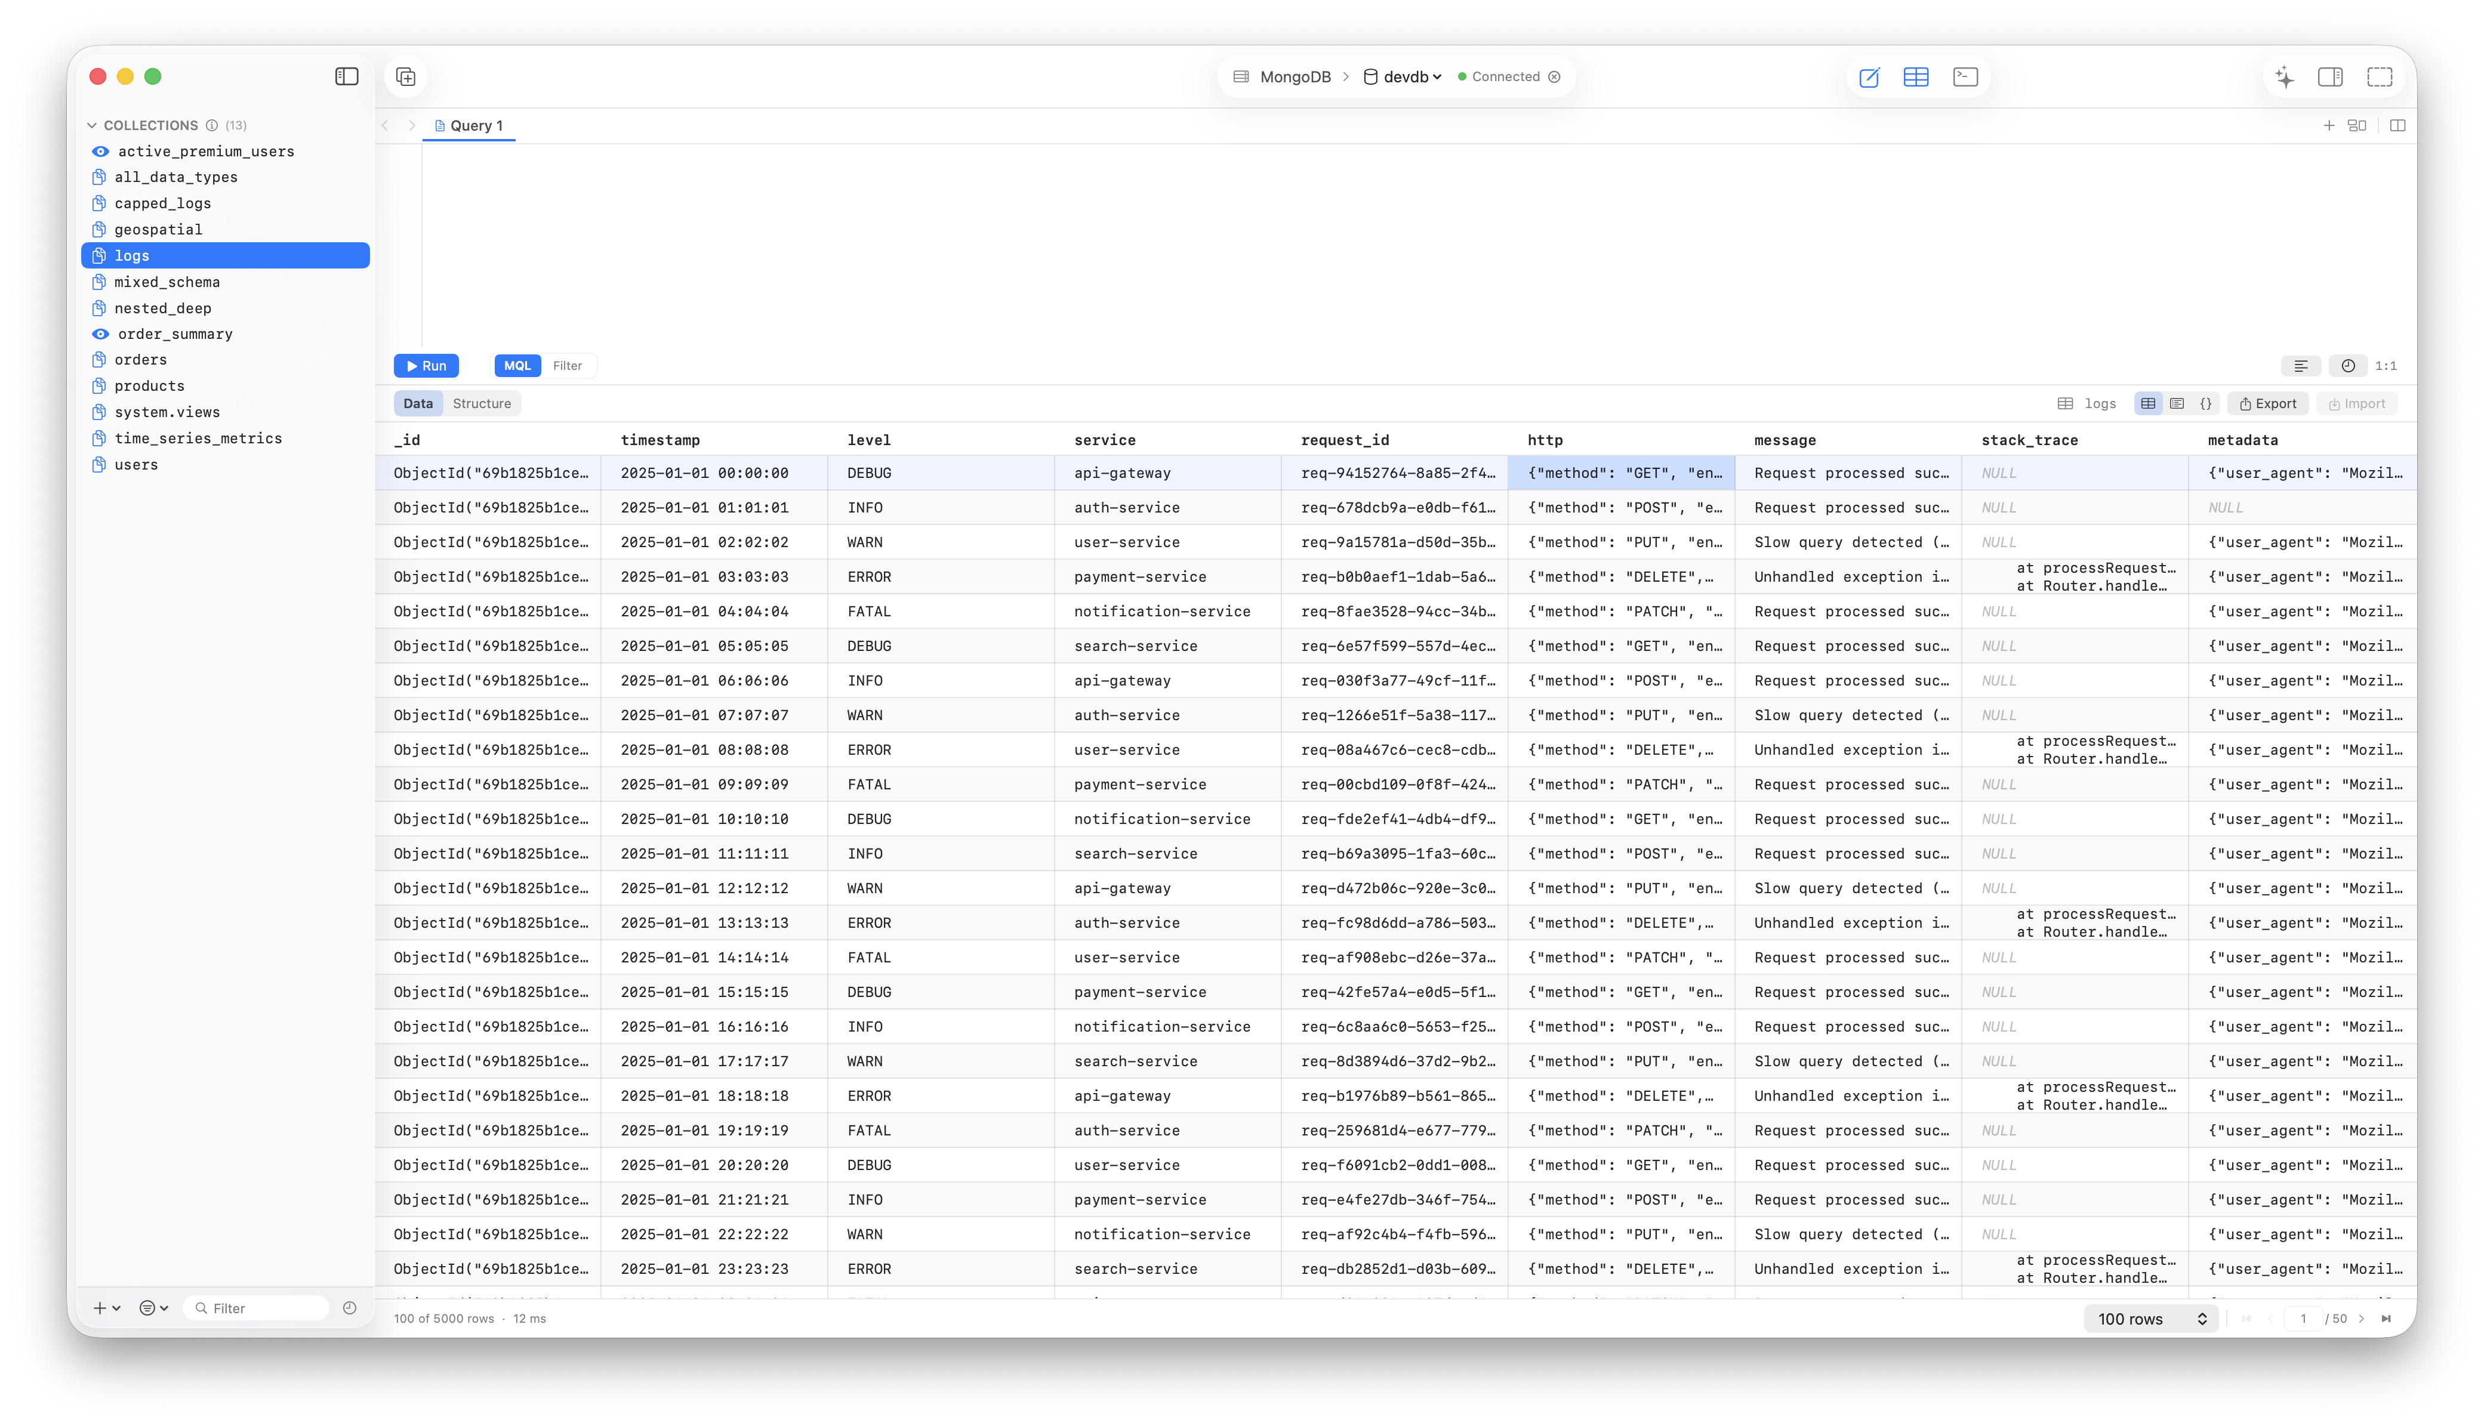Enable the grid table view toggle above results
The height and width of the screenshot is (1426, 2484).
[x=2148, y=403]
